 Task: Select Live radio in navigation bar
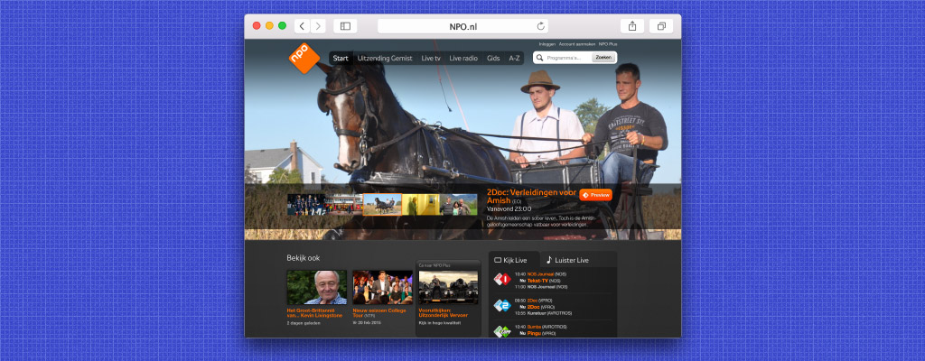[x=463, y=59]
